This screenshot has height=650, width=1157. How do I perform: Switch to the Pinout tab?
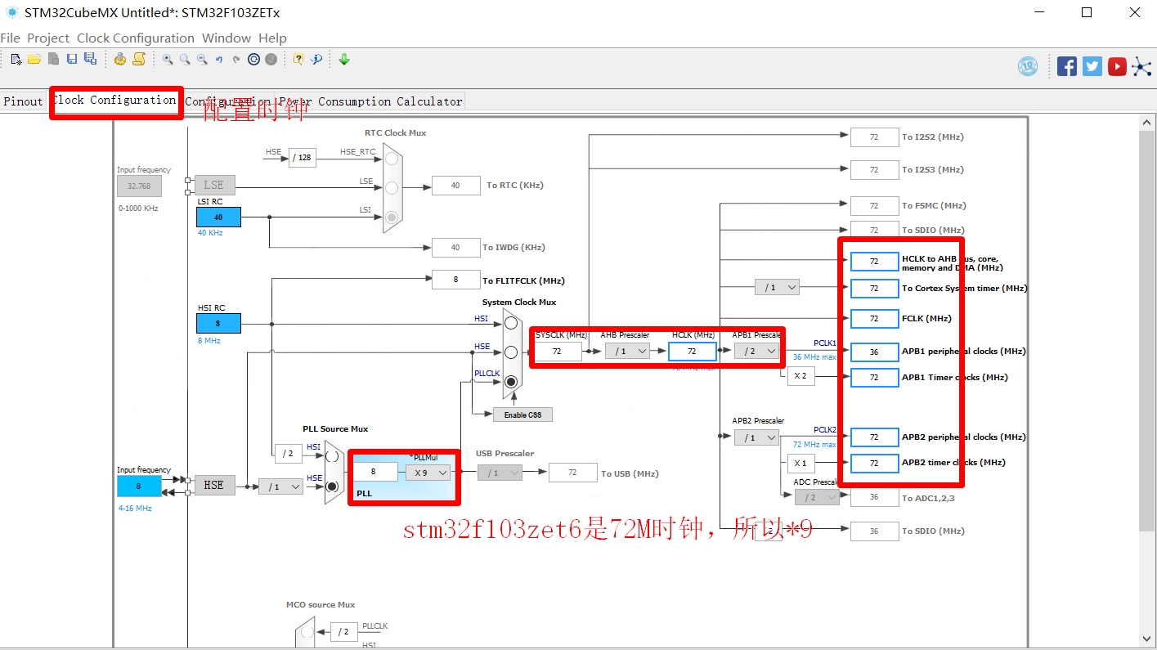(22, 101)
